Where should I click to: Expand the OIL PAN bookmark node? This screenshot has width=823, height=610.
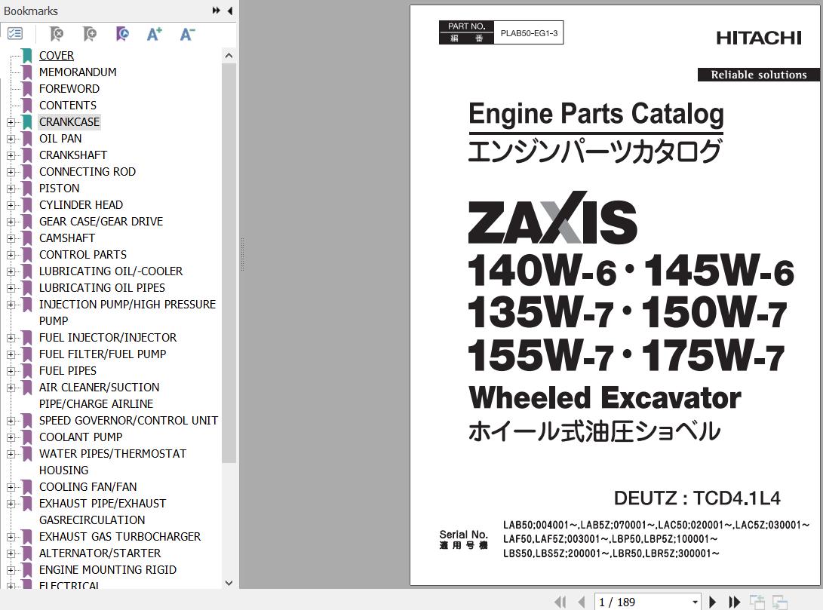(11, 139)
